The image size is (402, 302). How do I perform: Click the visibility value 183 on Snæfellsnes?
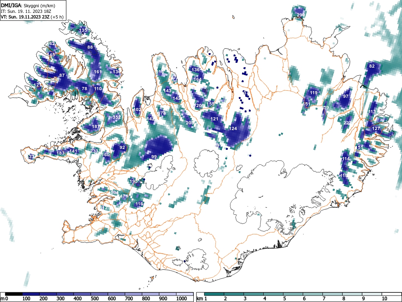(x=60, y=153)
